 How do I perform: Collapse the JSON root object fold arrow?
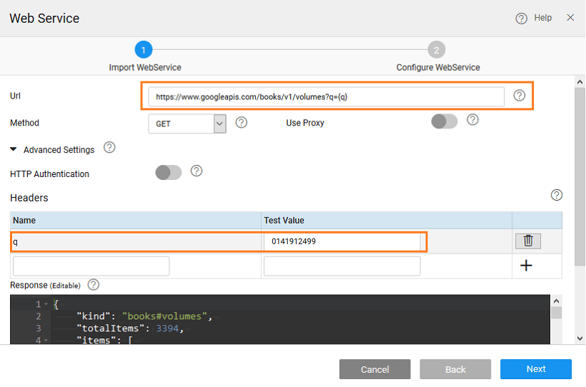[x=46, y=304]
